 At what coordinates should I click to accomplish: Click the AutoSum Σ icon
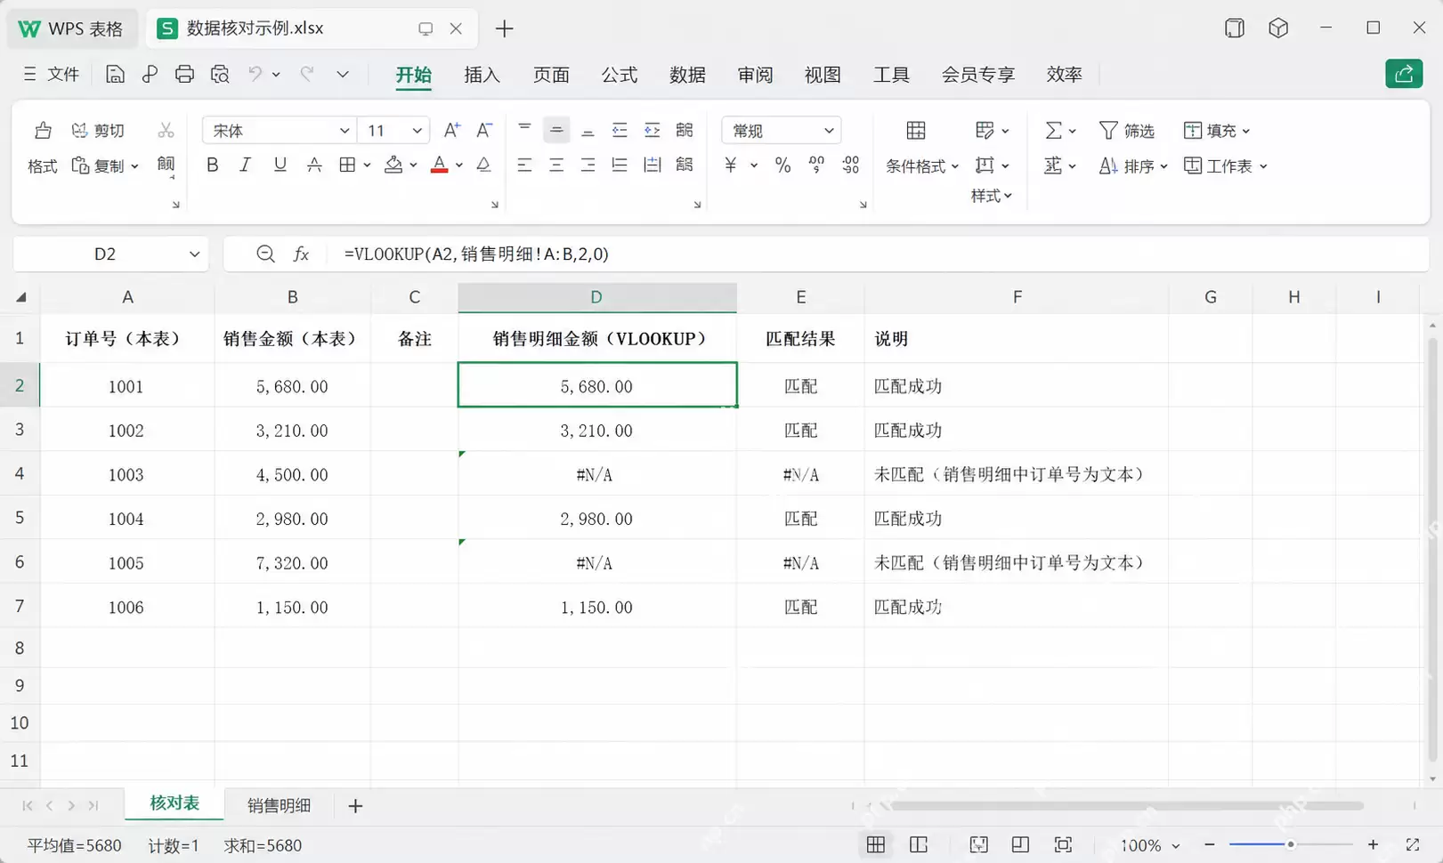(1053, 131)
